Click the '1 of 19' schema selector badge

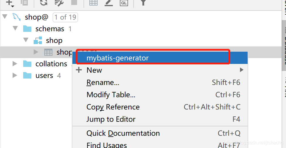65,17
